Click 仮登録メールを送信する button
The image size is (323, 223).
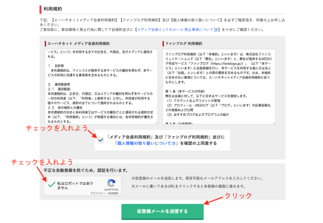(163, 211)
